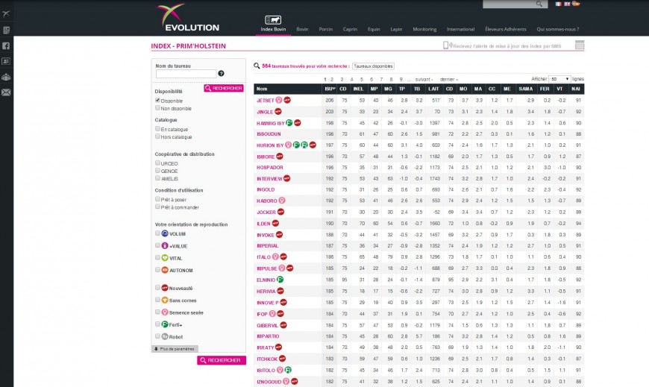The height and width of the screenshot is (387, 649).
Task: Open the JETSET bull link
Action: (x=266, y=101)
